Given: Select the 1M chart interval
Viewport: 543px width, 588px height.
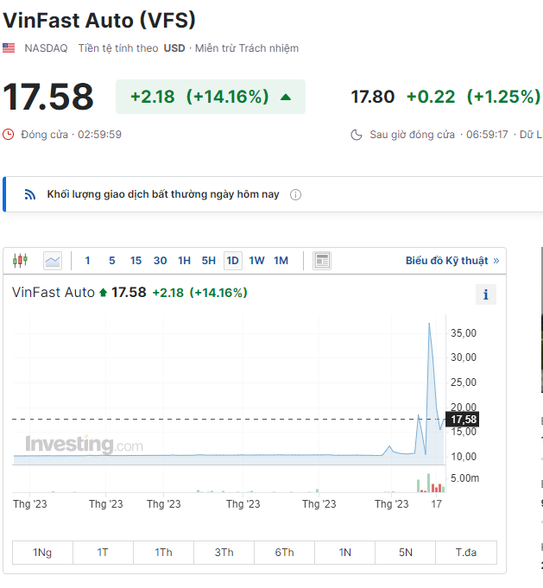Looking at the screenshot, I should point(281,261).
